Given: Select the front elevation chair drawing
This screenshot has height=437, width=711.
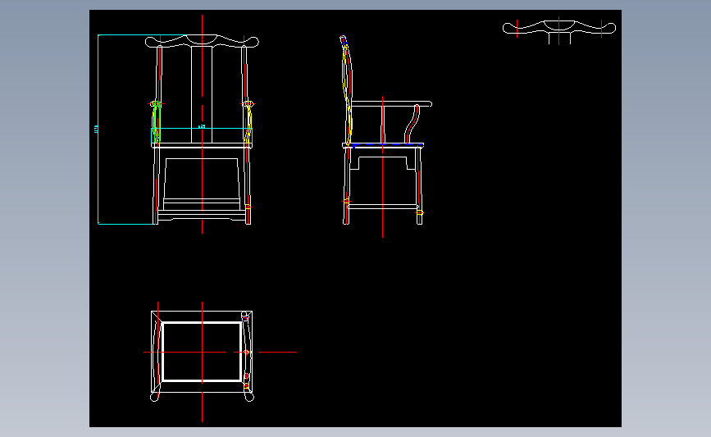Looking at the screenshot, I should 202,130.
